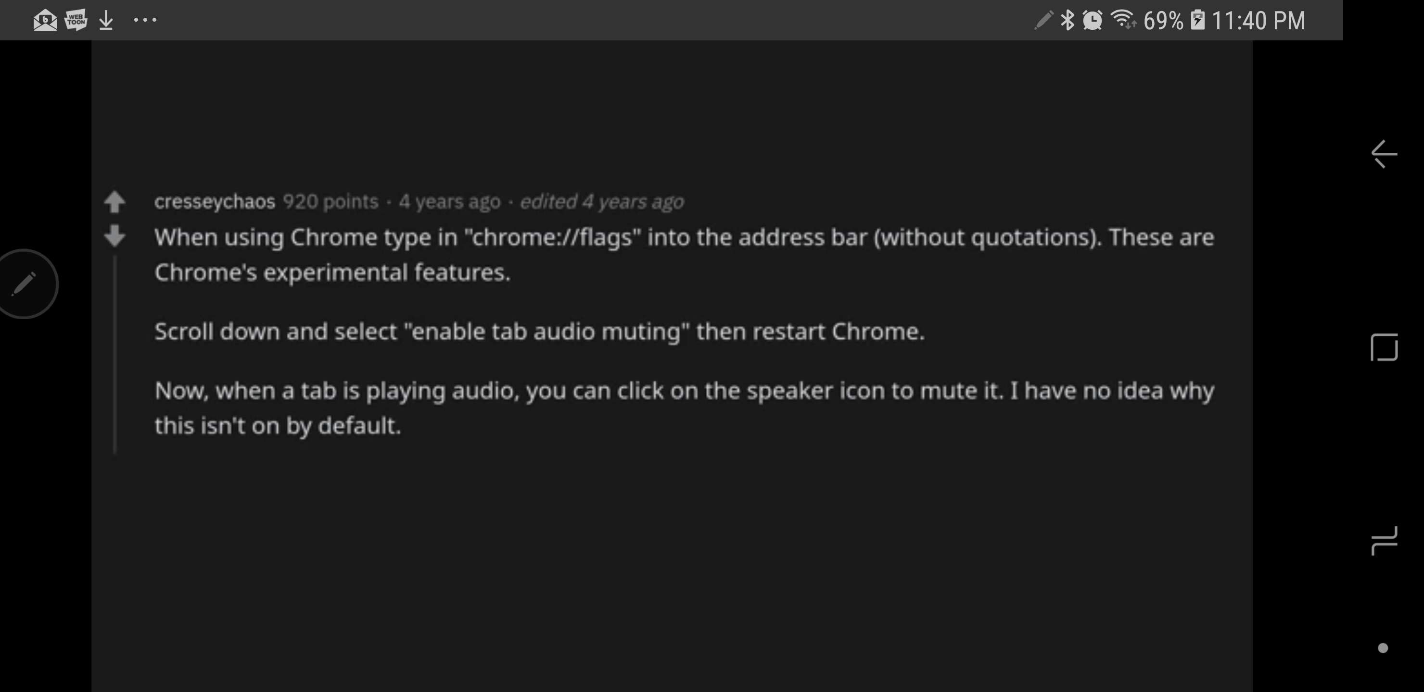Click the "4 years ago" timestamp
Screen dimensions: 1424x692
(x=449, y=201)
